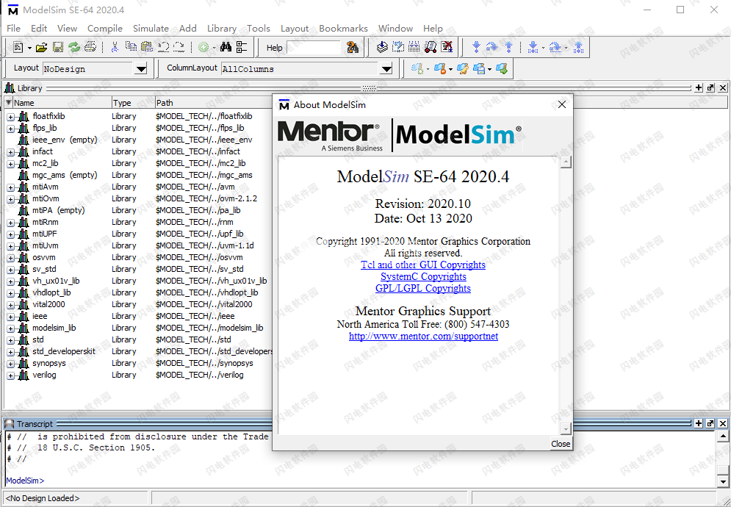Image resolution: width=731 pixels, height=507 pixels.
Task: Expand the ieee library node
Action: coord(11,316)
